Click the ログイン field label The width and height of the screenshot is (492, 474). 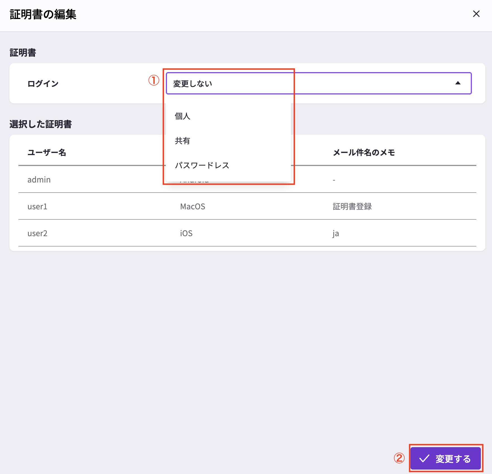[x=43, y=84]
